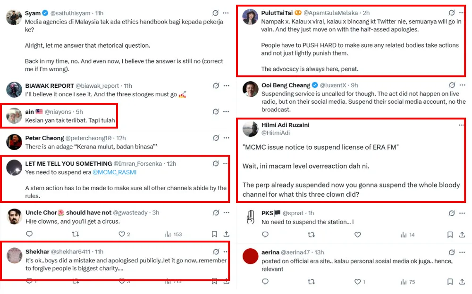Open Ooi Beng Cheang's profile name
The height and width of the screenshot is (294, 472).
click(x=286, y=85)
